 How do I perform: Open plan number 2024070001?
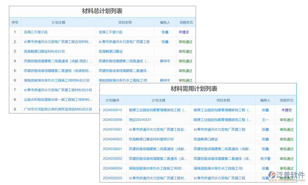[112, 129]
